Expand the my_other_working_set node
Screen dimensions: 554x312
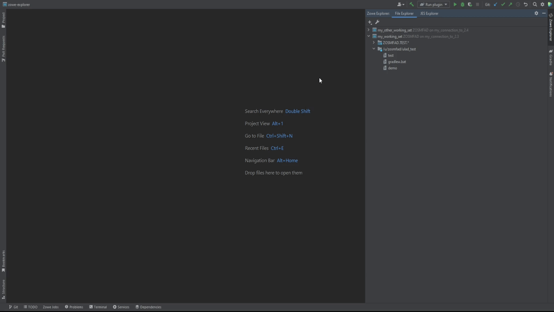[x=368, y=30]
